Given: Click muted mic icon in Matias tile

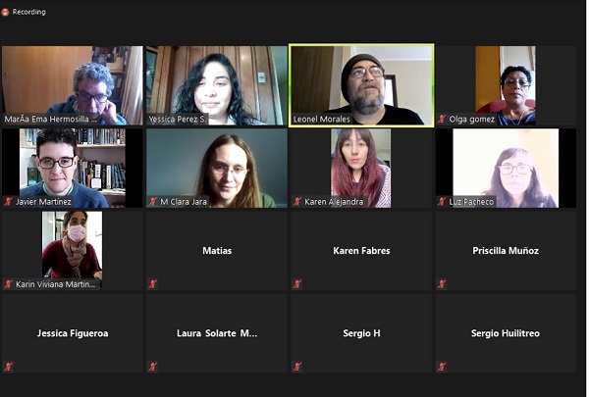Looking at the screenshot, I should 152,284.
